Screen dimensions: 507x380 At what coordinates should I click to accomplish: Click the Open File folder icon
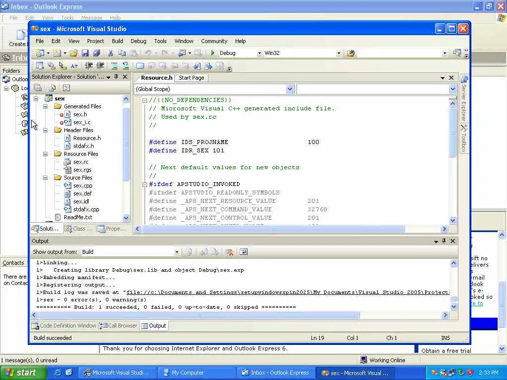click(74, 53)
